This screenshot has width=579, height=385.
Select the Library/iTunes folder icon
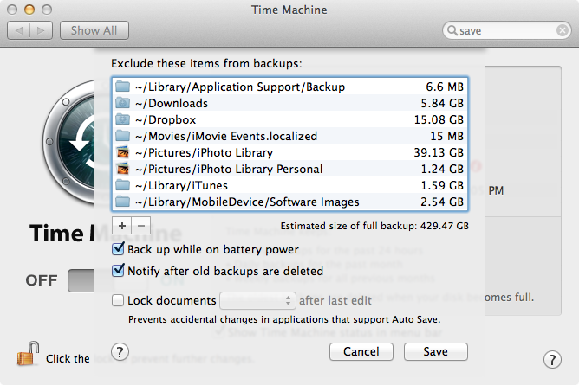pos(122,185)
